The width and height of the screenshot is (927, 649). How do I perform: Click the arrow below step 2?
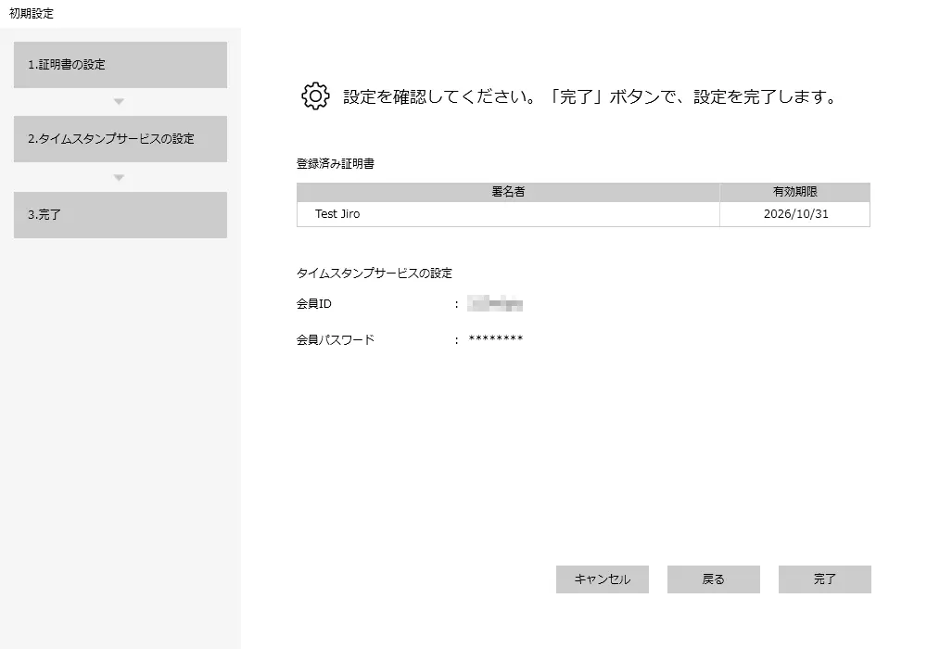coord(119,177)
